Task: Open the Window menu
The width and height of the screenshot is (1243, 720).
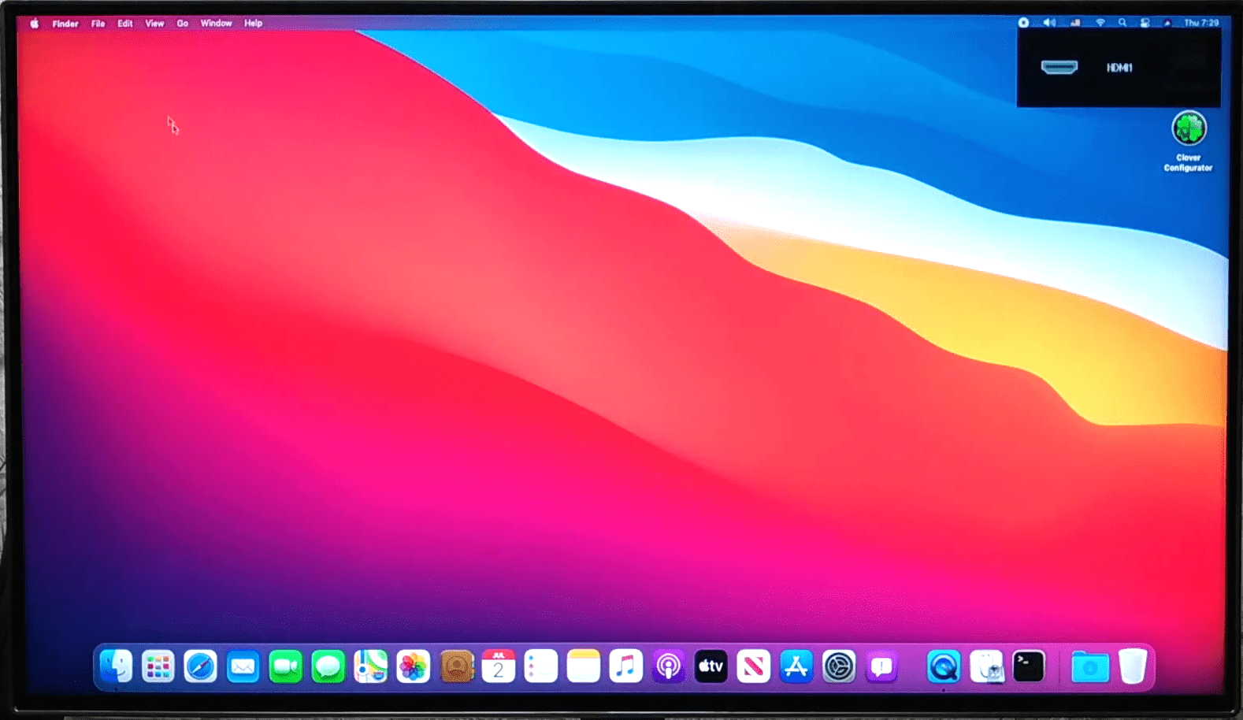Action: 216,24
